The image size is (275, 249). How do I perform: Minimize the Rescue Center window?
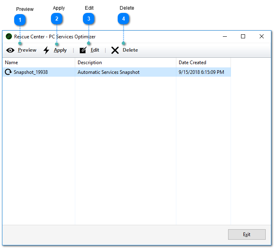pos(225,36)
